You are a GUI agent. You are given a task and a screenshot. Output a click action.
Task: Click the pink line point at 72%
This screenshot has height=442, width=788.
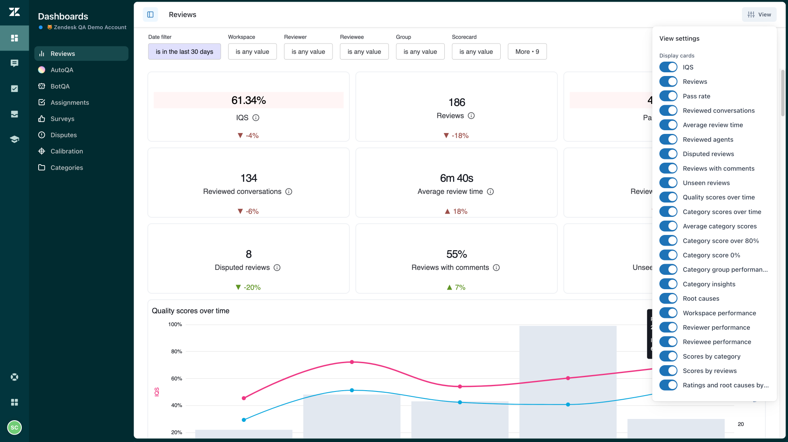tap(352, 362)
